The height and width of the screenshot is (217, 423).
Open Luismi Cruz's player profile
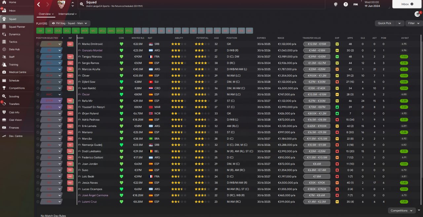click(89, 201)
